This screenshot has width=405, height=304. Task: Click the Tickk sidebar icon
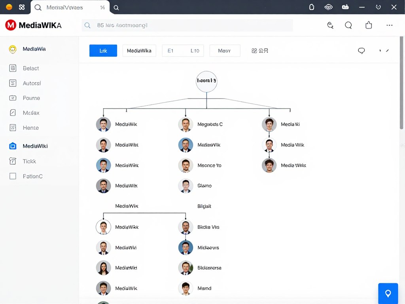click(13, 161)
